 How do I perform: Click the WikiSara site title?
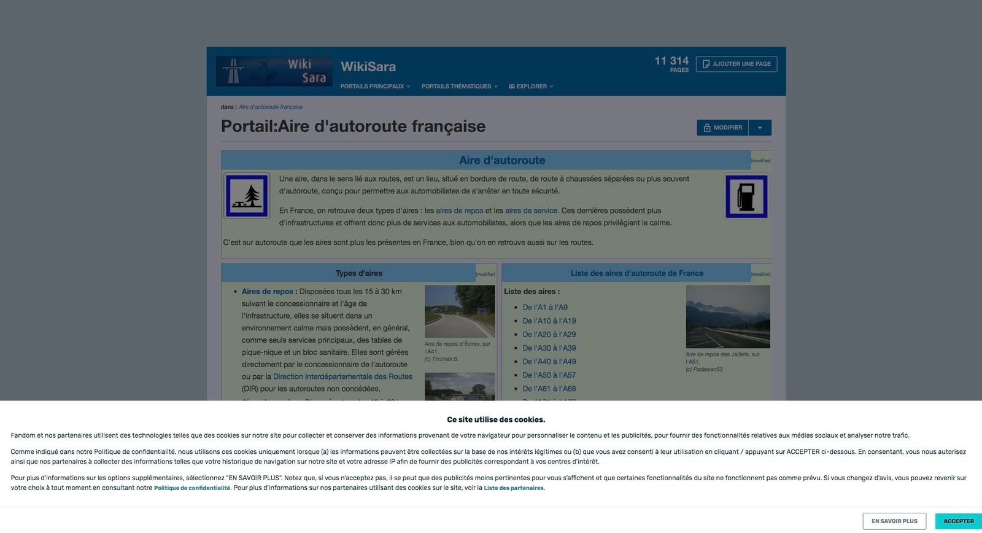368,66
